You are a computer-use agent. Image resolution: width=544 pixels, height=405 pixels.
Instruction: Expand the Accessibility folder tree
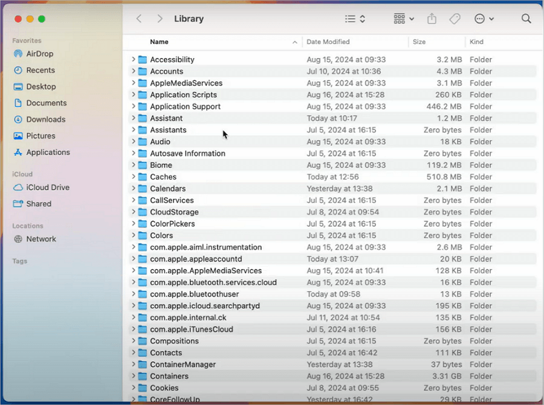(134, 59)
